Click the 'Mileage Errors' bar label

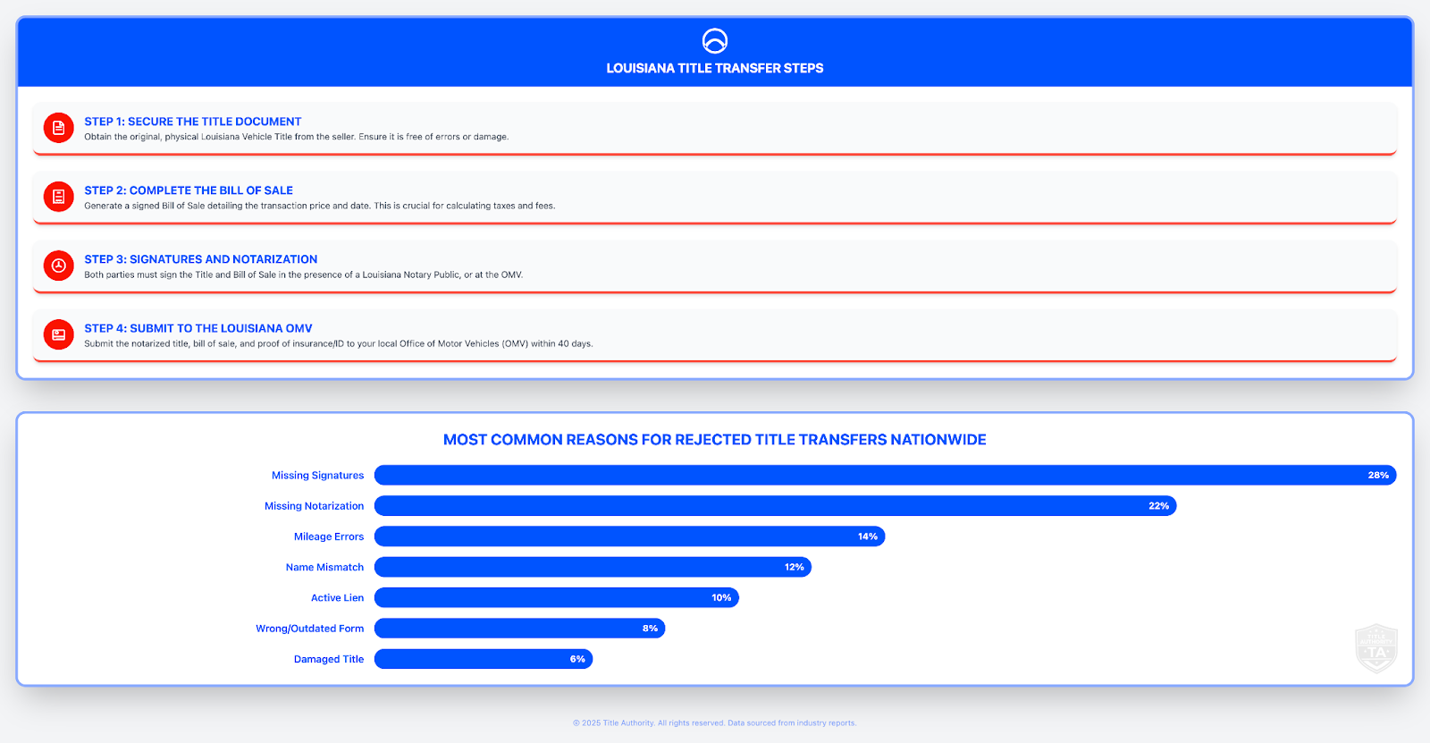(x=329, y=536)
